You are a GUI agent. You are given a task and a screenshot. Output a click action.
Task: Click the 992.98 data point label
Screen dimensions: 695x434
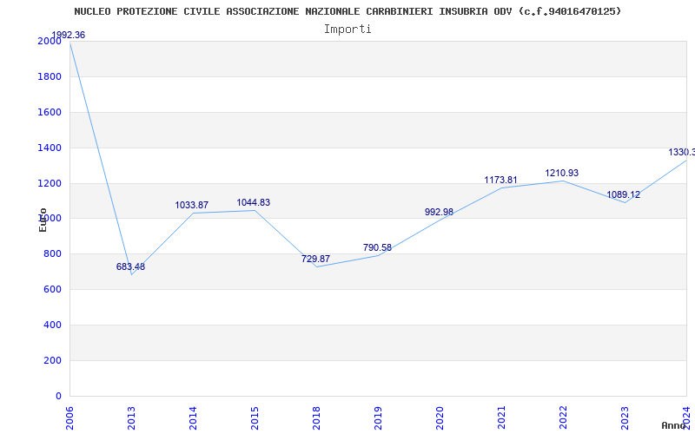coord(439,212)
